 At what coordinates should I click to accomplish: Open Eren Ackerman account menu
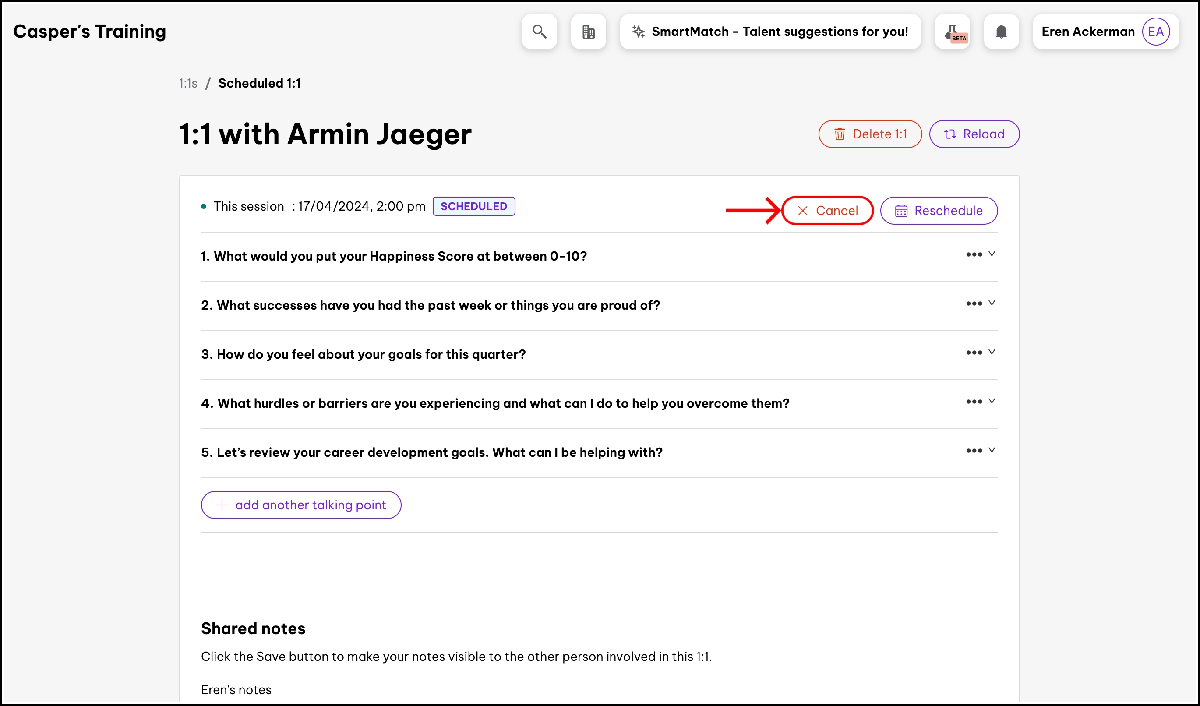[1087, 32]
